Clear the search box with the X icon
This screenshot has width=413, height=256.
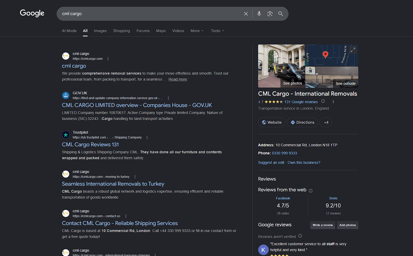pos(246,14)
